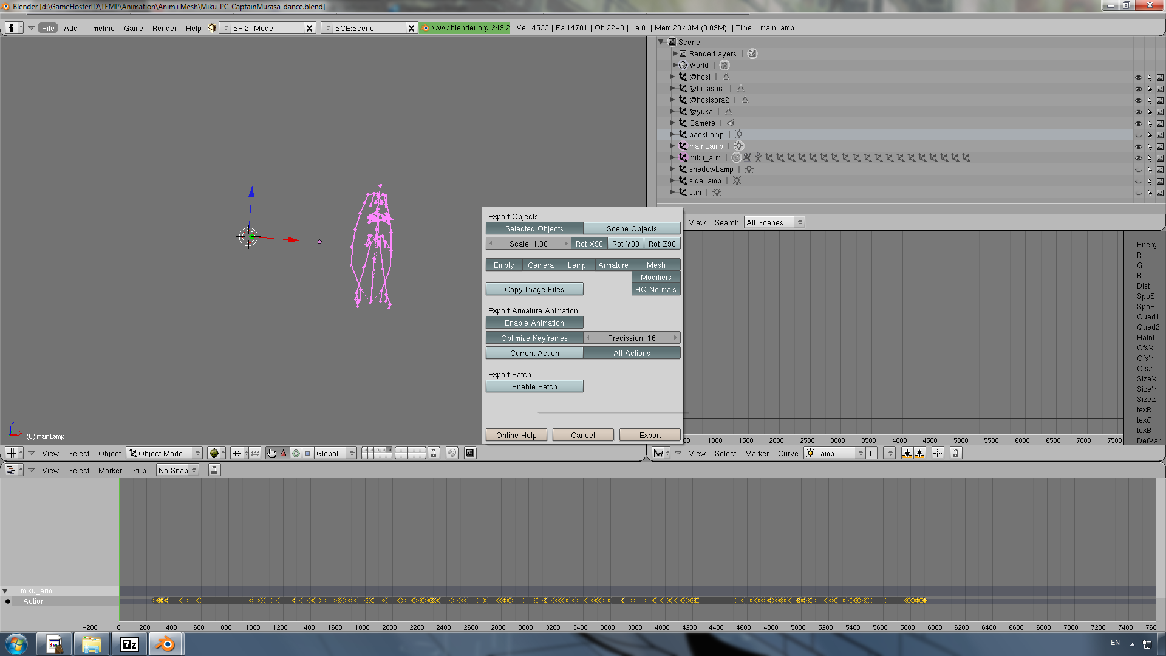Viewport: 1166px width, 656px height.
Task: Adjust the Scale: 1.00 slider
Action: click(528, 244)
